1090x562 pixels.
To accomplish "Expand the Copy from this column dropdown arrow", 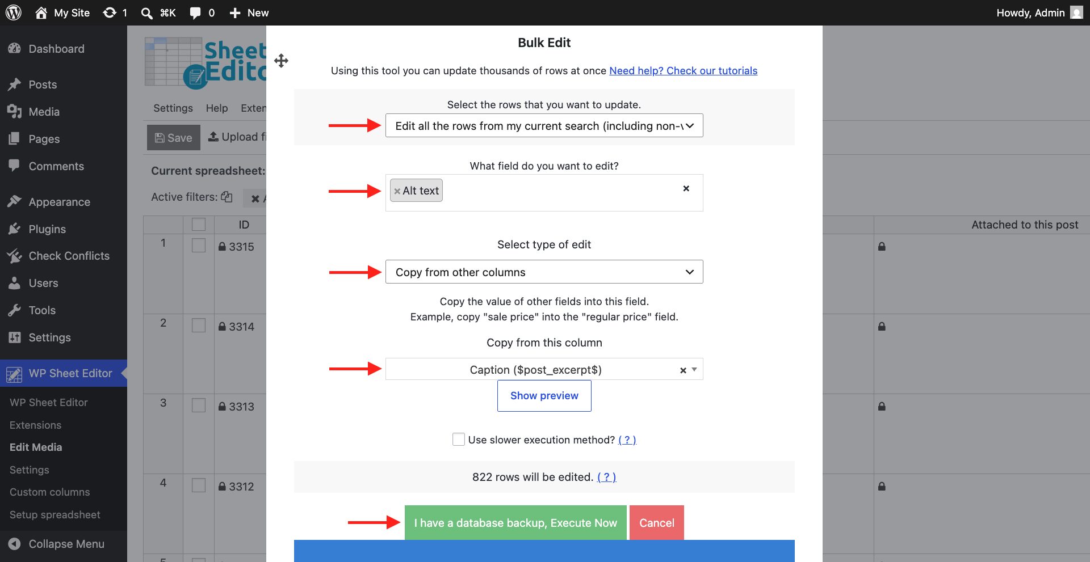I will pyautogui.click(x=694, y=370).
